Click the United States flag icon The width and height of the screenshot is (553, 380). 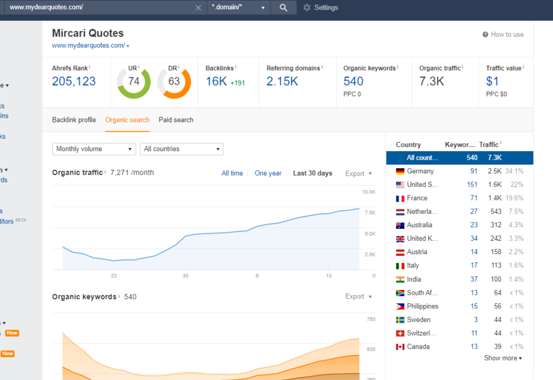(400, 185)
